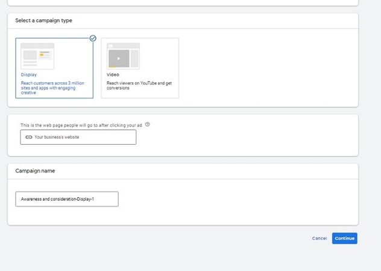
Task: Focus the Campaign name text field
Action: click(67, 199)
